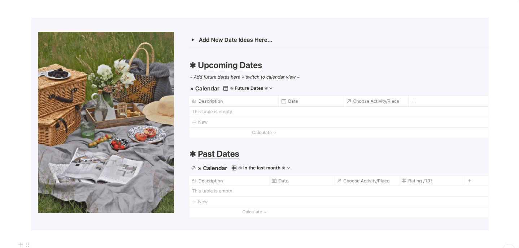This screenshot has height=248, width=519.
Task: Expand the Add New Date Ideas toggle
Action: [x=193, y=40]
